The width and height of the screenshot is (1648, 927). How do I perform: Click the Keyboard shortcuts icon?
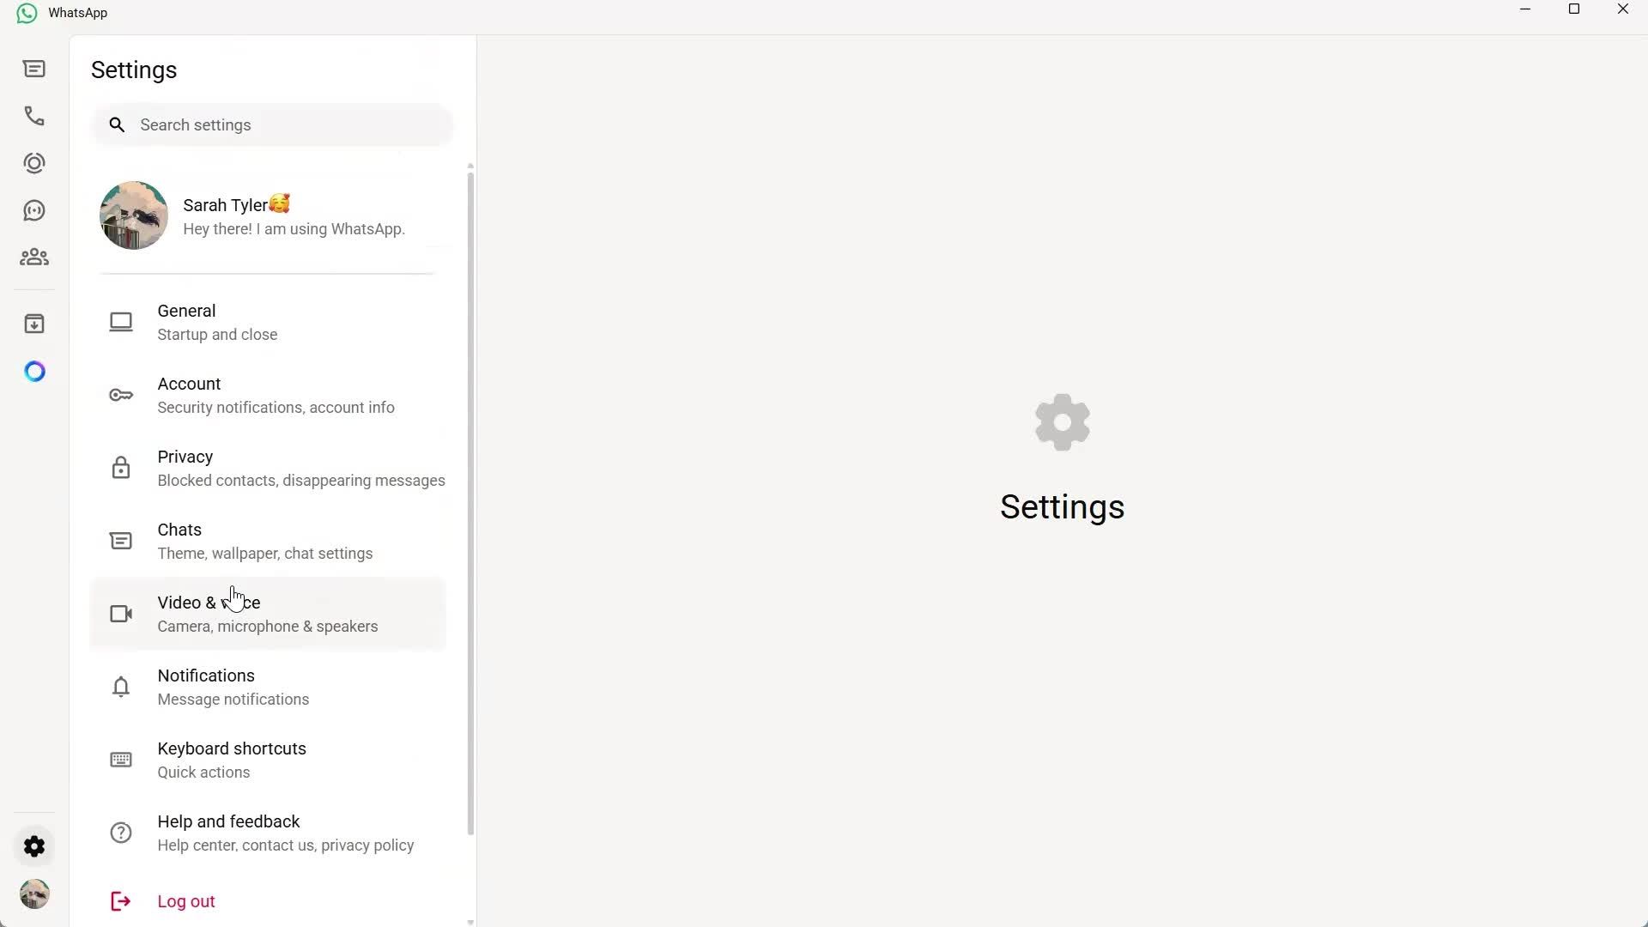click(120, 760)
